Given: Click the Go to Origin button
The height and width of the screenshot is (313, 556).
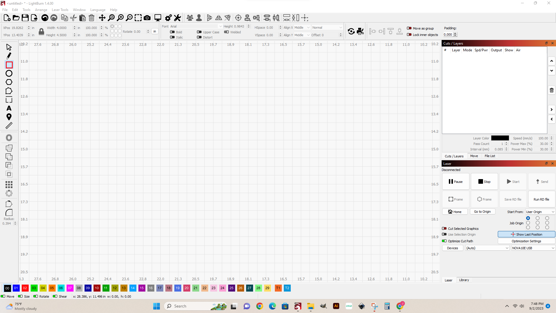Looking at the screenshot, I should 482,212.
